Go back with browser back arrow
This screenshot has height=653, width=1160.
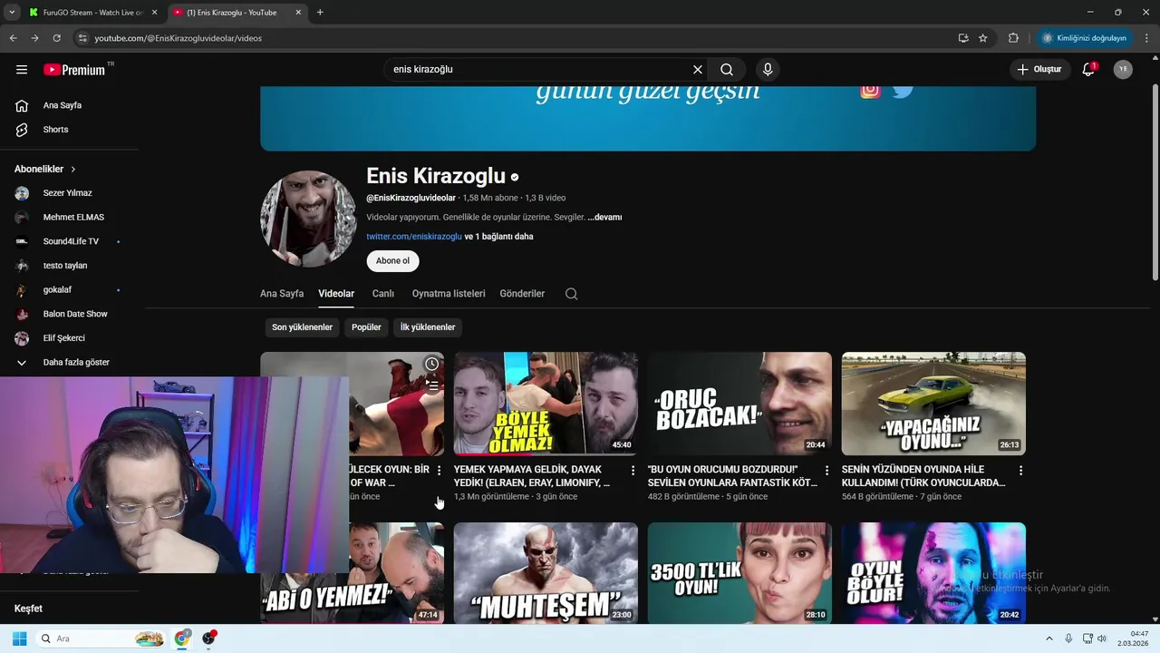click(x=13, y=38)
